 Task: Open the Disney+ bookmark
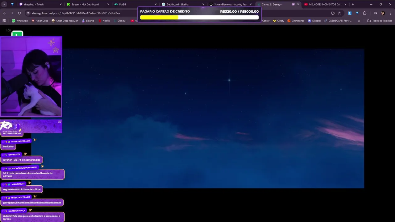pos(120,21)
